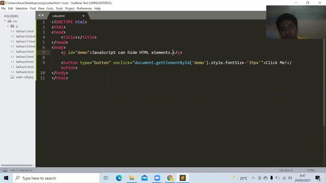Click the editor vertical scrollbar
This screenshot has width=326, height=183.
tap(324, 82)
